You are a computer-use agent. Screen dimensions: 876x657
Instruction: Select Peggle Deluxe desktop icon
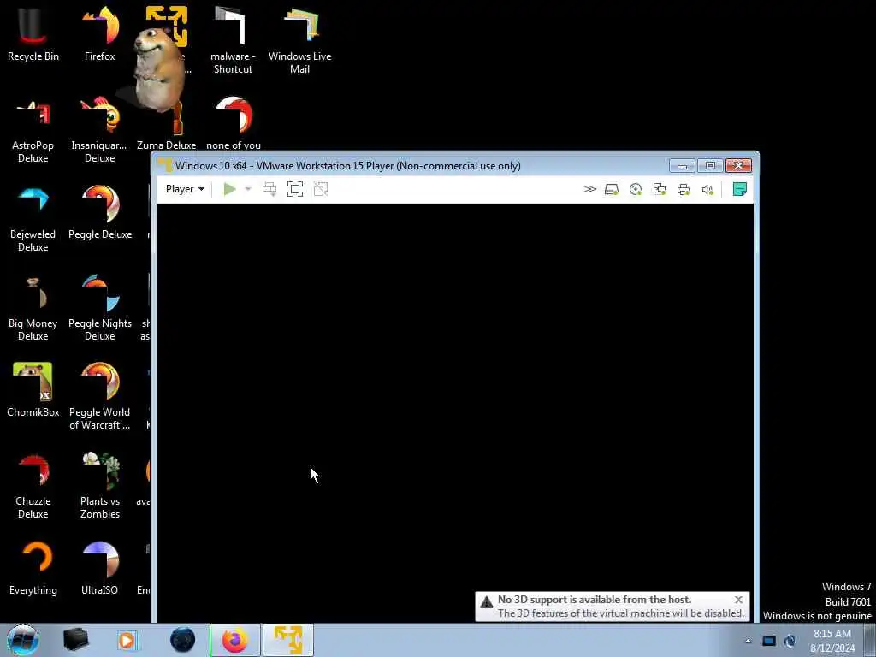100,212
